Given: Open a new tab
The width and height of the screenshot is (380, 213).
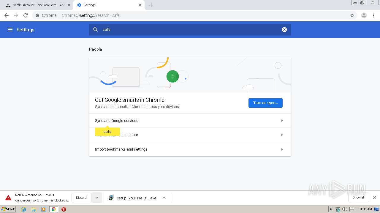Looking at the screenshot, I should coord(151,5).
